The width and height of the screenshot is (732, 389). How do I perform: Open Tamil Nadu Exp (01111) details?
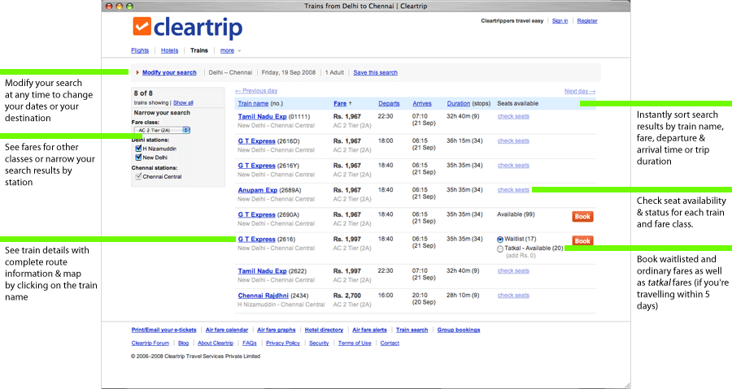pos(263,116)
